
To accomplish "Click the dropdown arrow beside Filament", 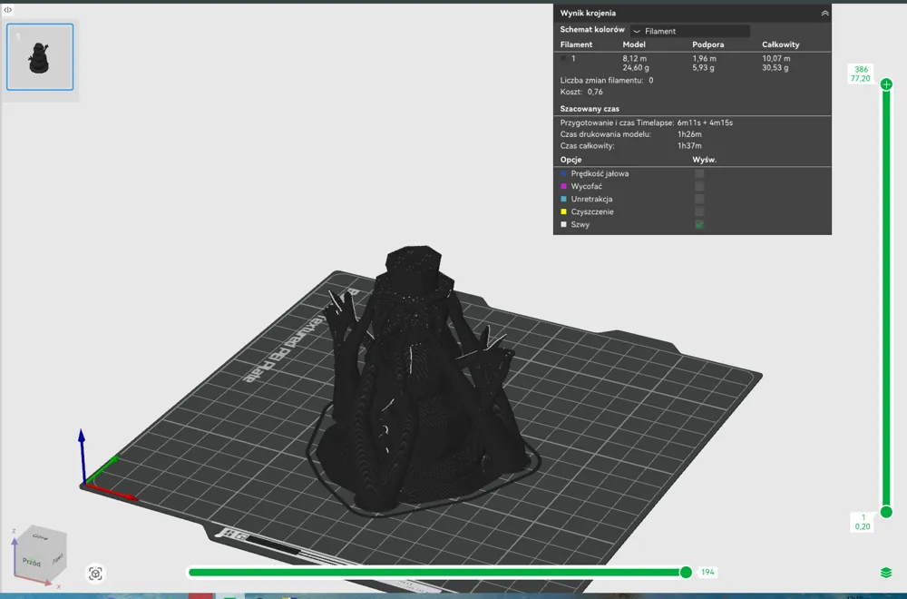I will [637, 31].
